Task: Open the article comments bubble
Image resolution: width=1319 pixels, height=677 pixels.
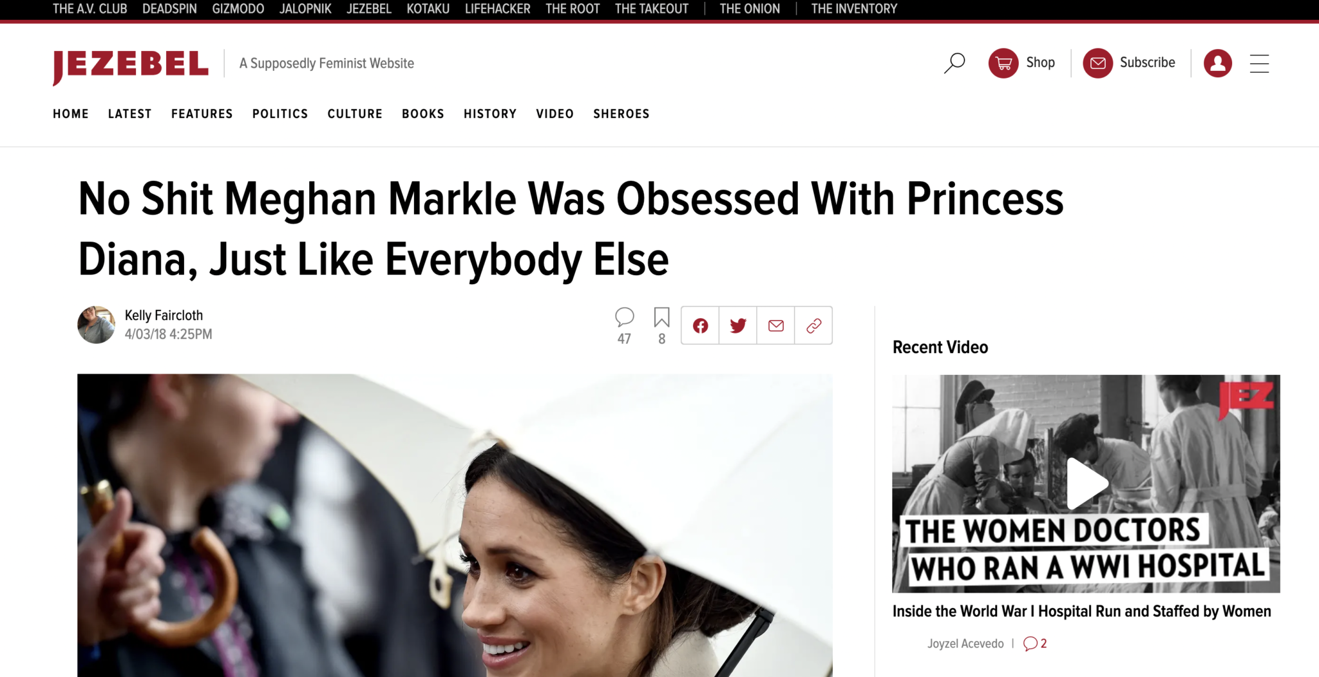Action: [624, 317]
